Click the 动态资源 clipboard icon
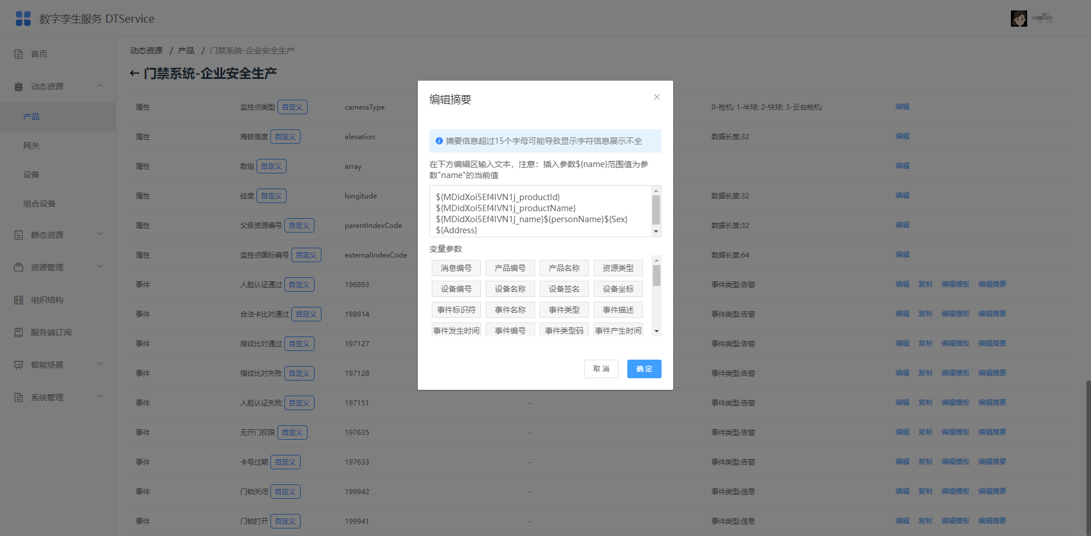1091x536 pixels. click(19, 86)
